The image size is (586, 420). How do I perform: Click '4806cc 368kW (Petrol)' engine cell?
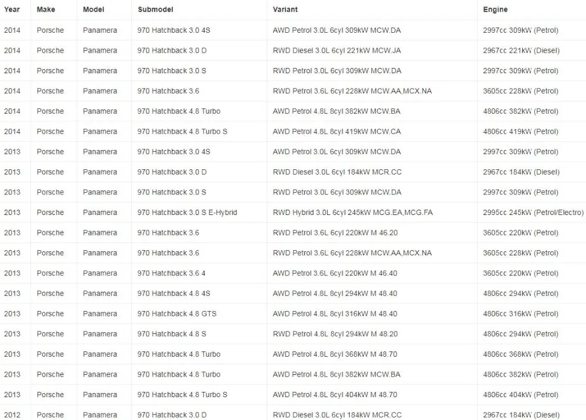pos(520,354)
